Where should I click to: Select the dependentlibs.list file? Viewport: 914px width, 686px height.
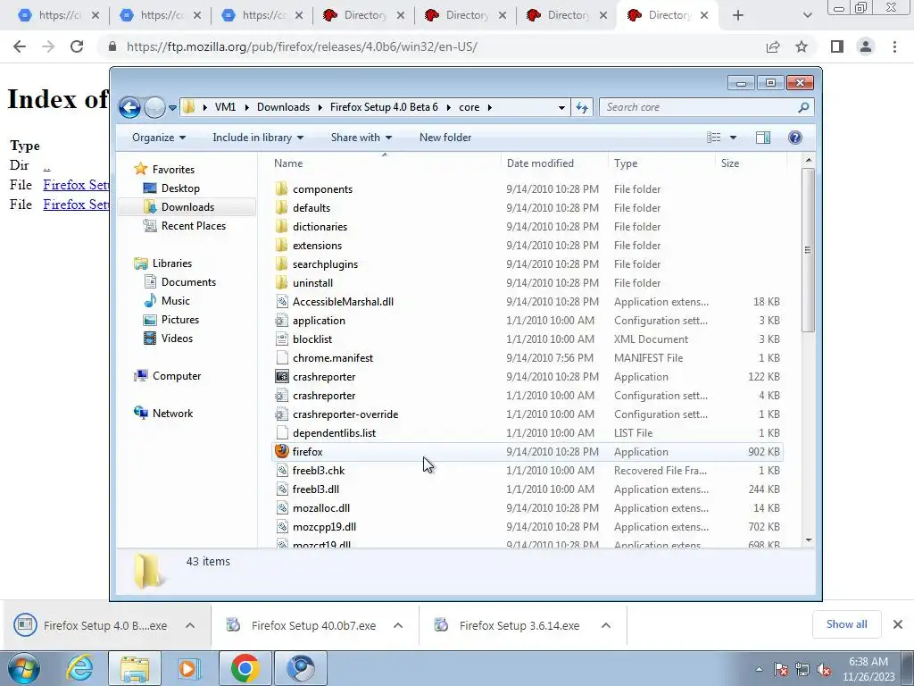[334, 433]
